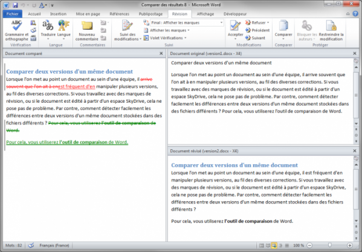This screenshot has height=252, width=362.
Task: Click the inserted text 'est fréquent d'en'
Action: tap(76, 86)
